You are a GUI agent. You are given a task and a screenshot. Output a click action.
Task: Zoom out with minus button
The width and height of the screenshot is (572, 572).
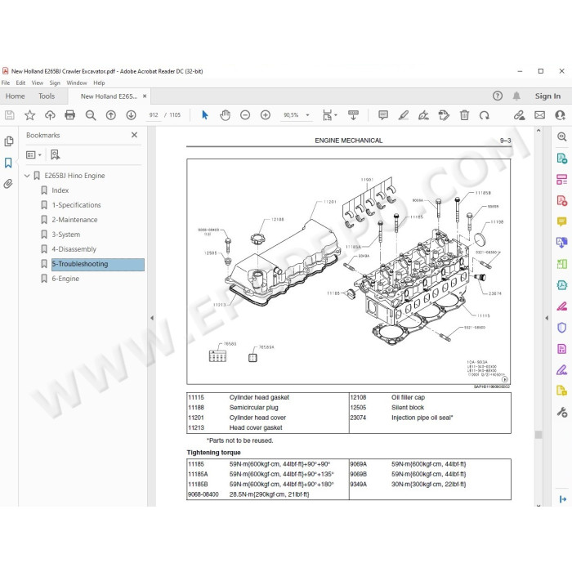245,115
